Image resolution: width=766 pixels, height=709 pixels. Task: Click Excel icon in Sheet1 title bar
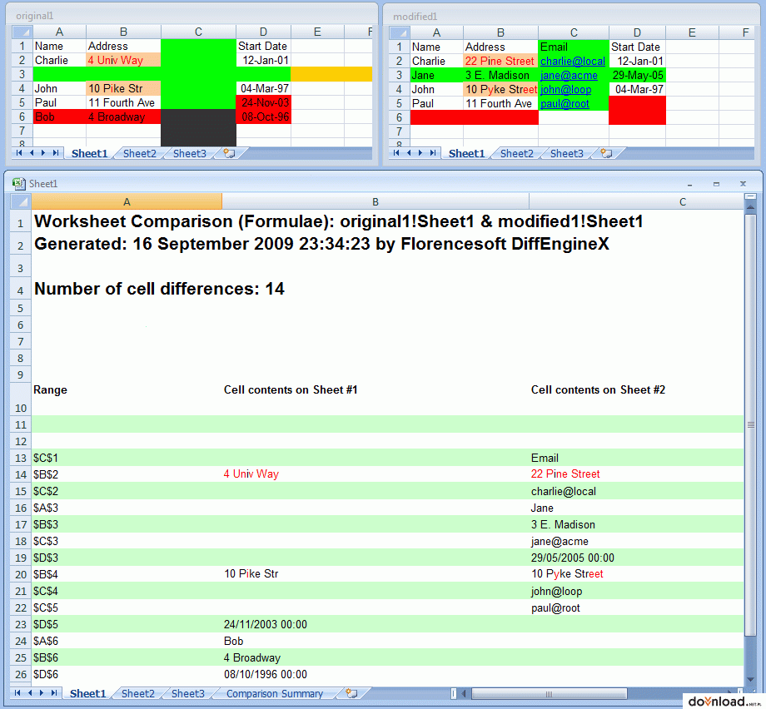coord(18,184)
